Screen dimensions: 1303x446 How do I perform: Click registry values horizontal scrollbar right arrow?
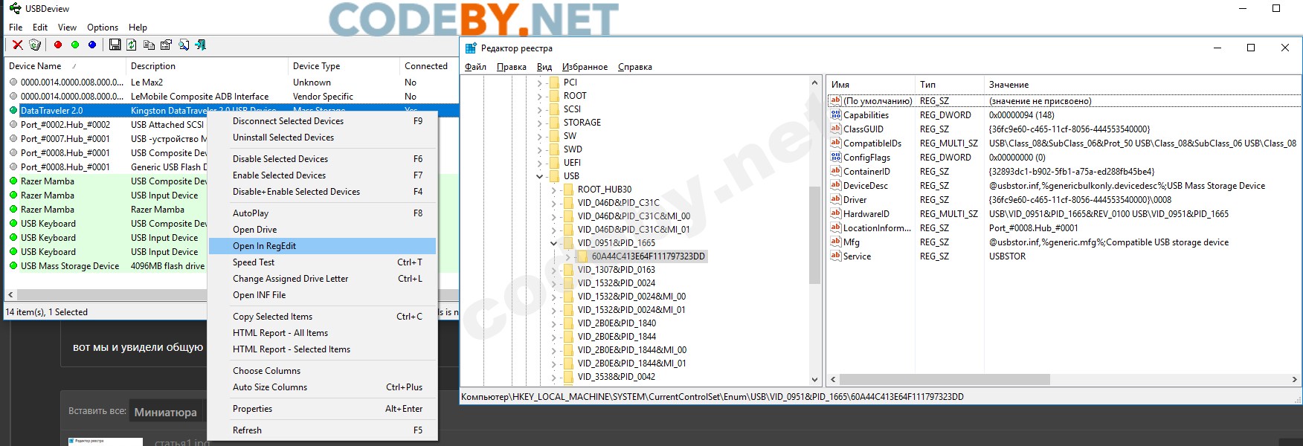pyautogui.click(x=1294, y=380)
